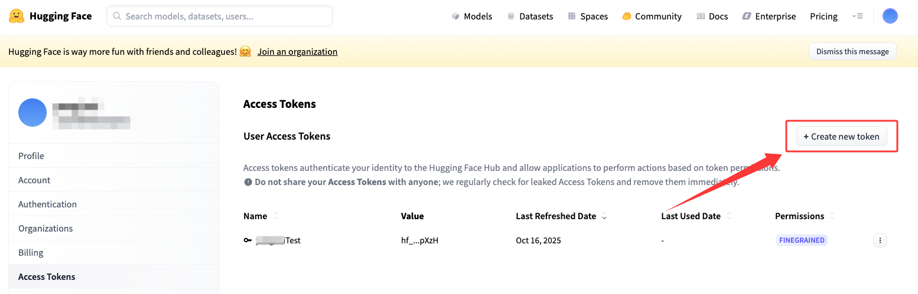
Task: Navigate to Spaces
Action: [588, 16]
